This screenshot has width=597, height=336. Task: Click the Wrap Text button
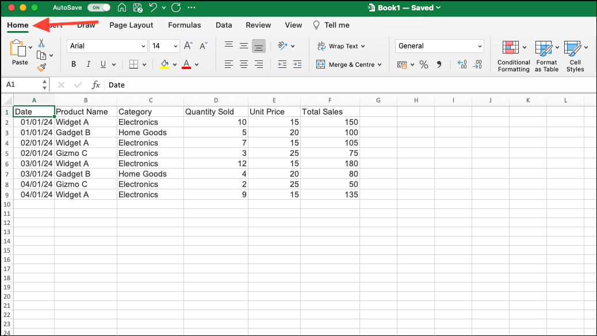[338, 46]
